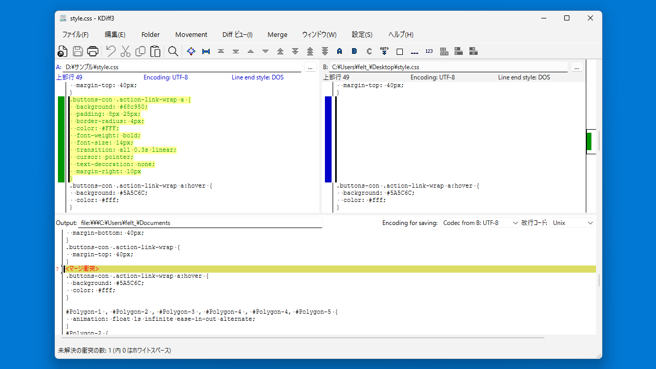
Task: Click the KDiff3 title bar app icon
Action: (x=63, y=18)
